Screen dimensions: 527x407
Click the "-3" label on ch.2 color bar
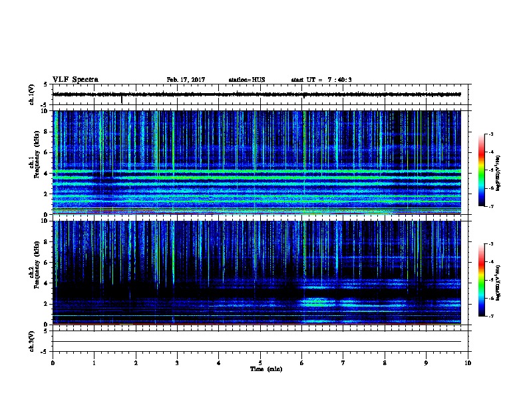(x=490, y=244)
